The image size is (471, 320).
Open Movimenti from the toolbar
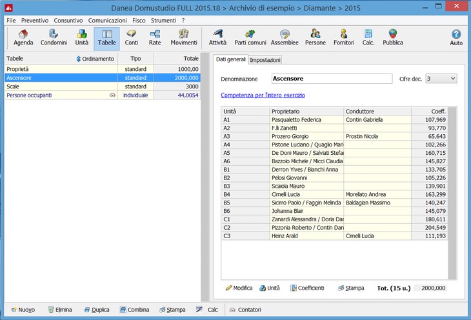[184, 38]
